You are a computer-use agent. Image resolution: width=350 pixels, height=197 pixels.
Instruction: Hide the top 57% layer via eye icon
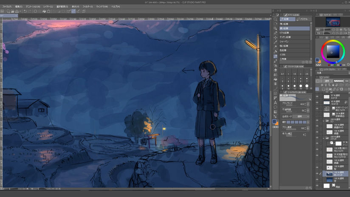[x=317, y=97]
